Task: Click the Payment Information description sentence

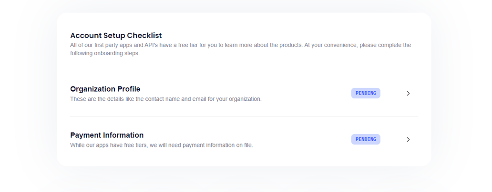Action: click(161, 145)
